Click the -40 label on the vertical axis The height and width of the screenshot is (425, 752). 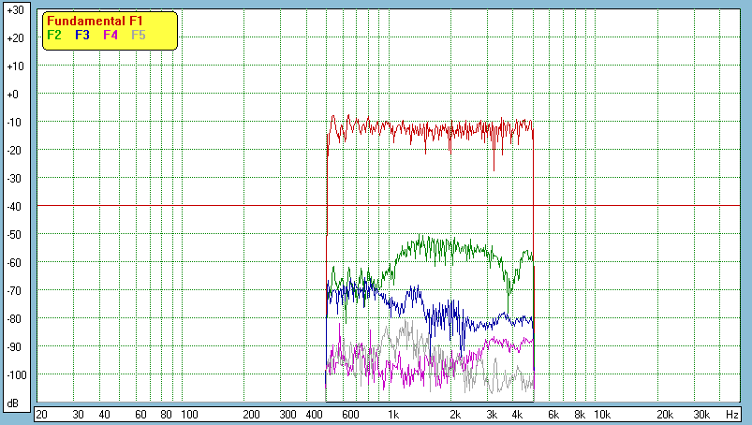(x=14, y=207)
